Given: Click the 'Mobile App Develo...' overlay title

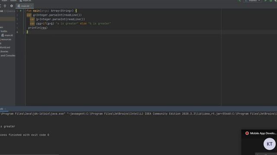Looking at the screenshot, I should [263, 133].
